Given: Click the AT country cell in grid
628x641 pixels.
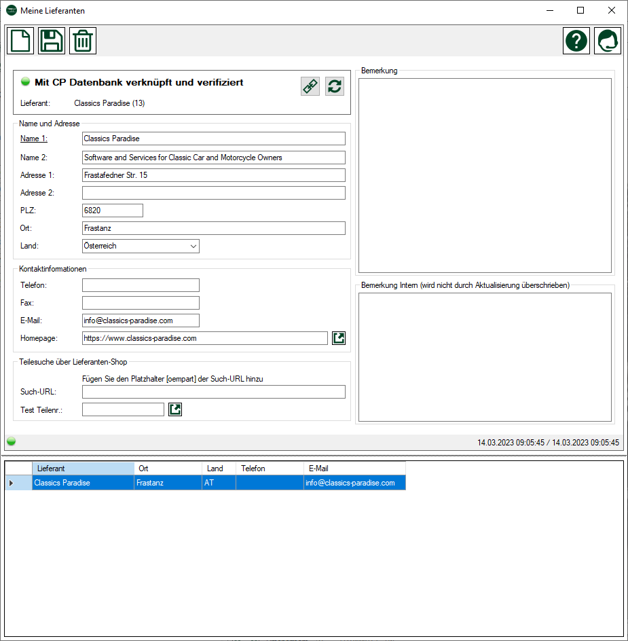Looking at the screenshot, I should [x=219, y=483].
